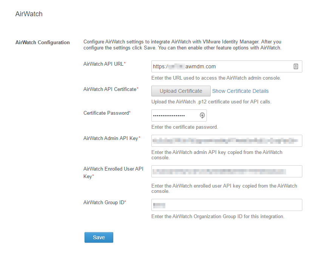Open Show Certificate Details
The height and width of the screenshot is (254, 311).
coord(240,91)
